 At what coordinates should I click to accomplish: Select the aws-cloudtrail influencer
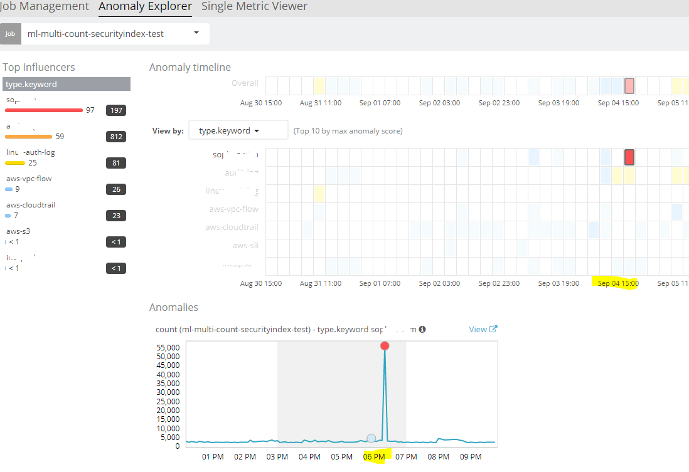31,205
